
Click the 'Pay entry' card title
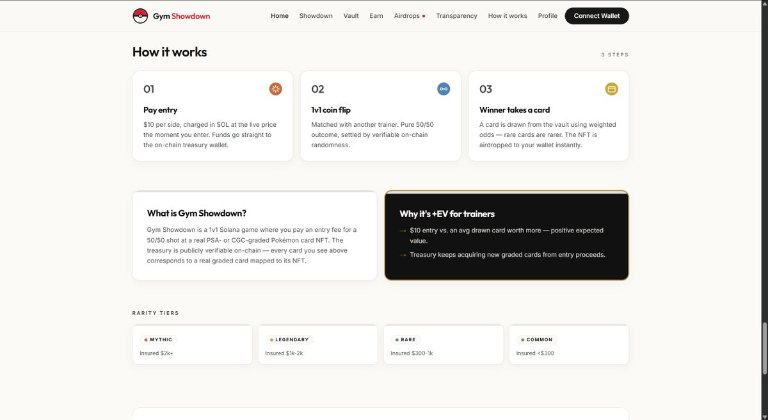pos(160,110)
